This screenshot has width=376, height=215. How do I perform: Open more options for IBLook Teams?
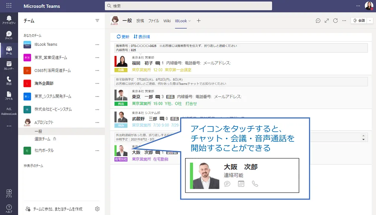(97, 45)
